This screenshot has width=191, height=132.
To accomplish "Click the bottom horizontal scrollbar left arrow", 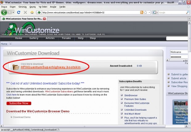I will [2, 126].
